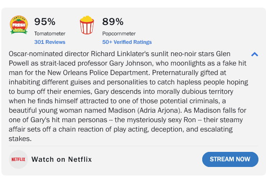Viewport: 266px width, 183px height.
Task: Click the popcorn bucket icon
Action: [x=87, y=25]
